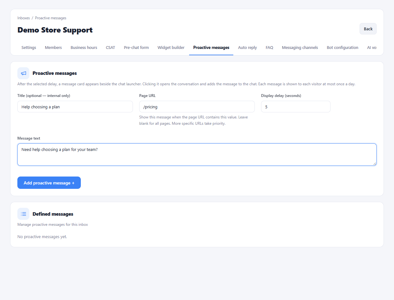Follow the Inboxes breadcrumb link
This screenshot has height=300, width=394.
tap(24, 18)
